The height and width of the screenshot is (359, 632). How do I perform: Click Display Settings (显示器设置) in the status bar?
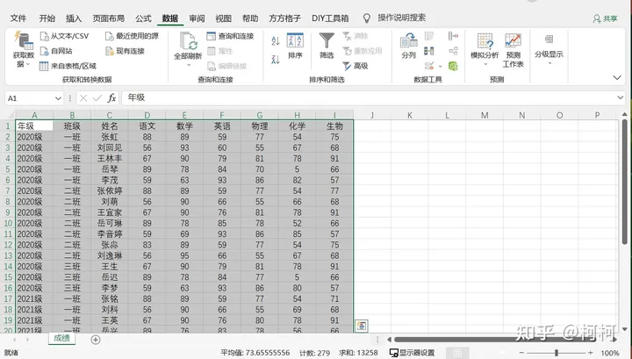point(411,353)
